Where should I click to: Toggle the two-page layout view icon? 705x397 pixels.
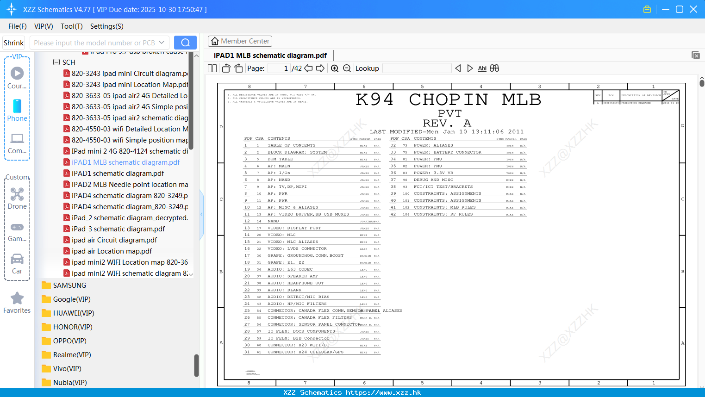212,68
